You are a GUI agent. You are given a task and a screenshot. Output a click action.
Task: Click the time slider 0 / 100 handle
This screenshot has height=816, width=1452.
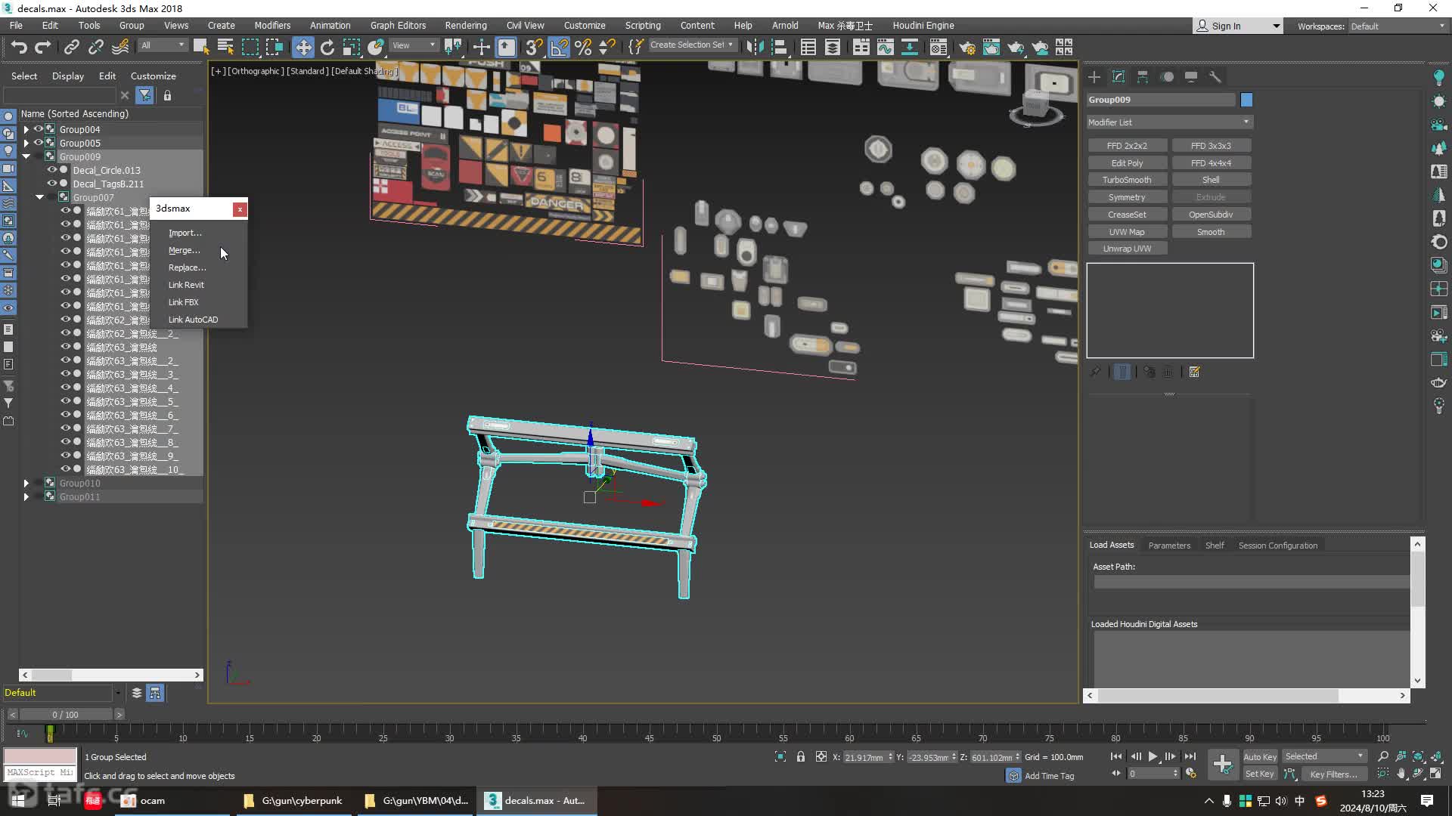[65, 714]
